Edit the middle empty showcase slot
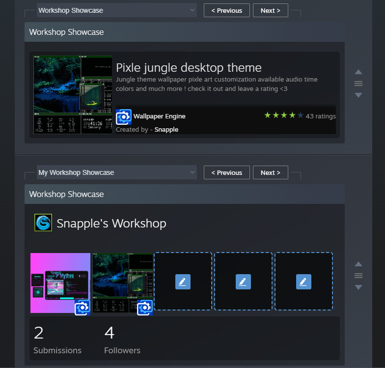Image resolution: width=385 pixels, height=368 pixels. pyautogui.click(x=244, y=282)
